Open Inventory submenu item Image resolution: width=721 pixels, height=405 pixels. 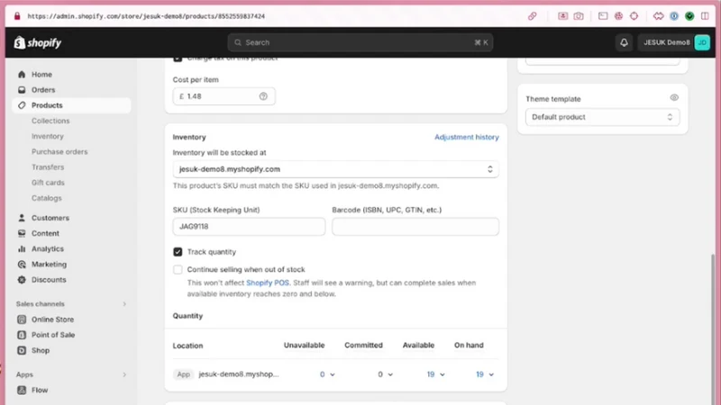(48, 137)
